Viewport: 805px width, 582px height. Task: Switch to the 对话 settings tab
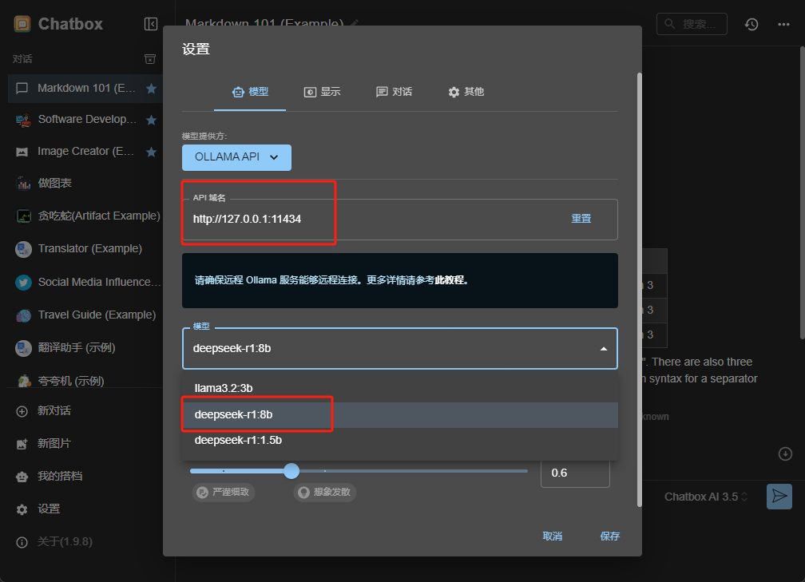click(394, 92)
